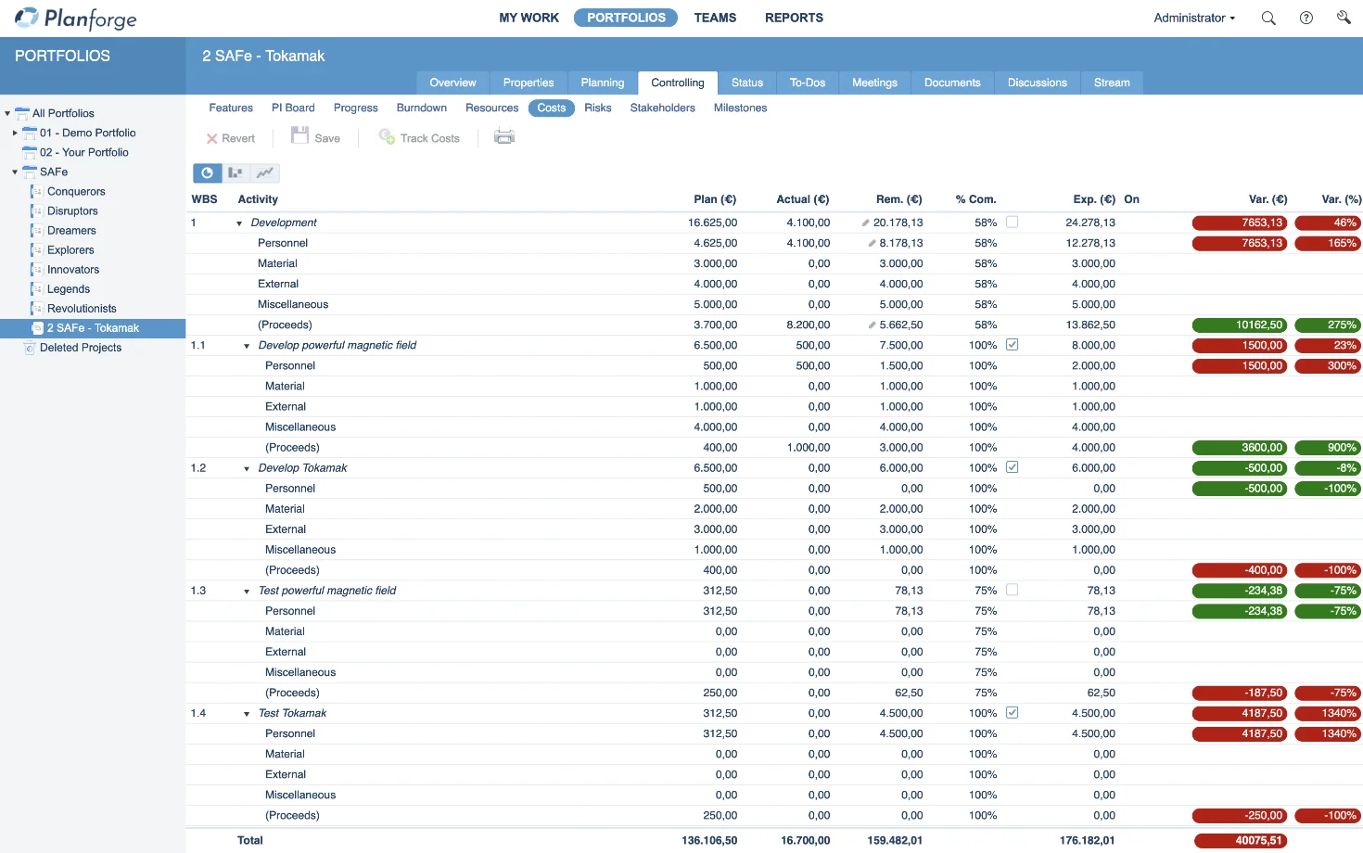Collapse the All Portfolios tree node
The image size is (1363, 853).
(x=7, y=113)
